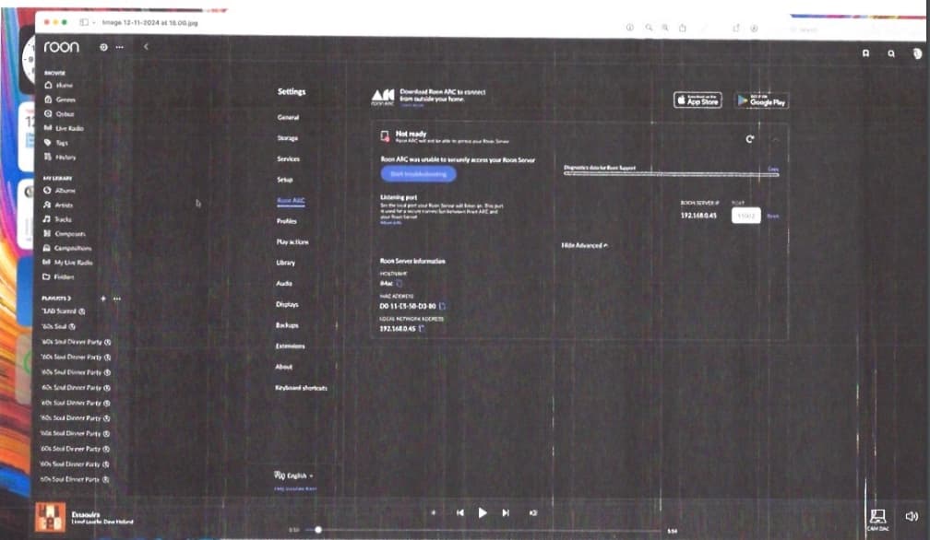Click the blue Start troubleshooting button
This screenshot has width=930, height=540.
click(418, 174)
